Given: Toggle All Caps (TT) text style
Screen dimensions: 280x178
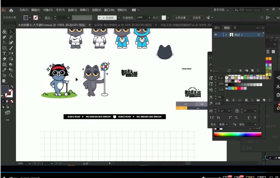Looking at the screenshot, I should [212, 118].
